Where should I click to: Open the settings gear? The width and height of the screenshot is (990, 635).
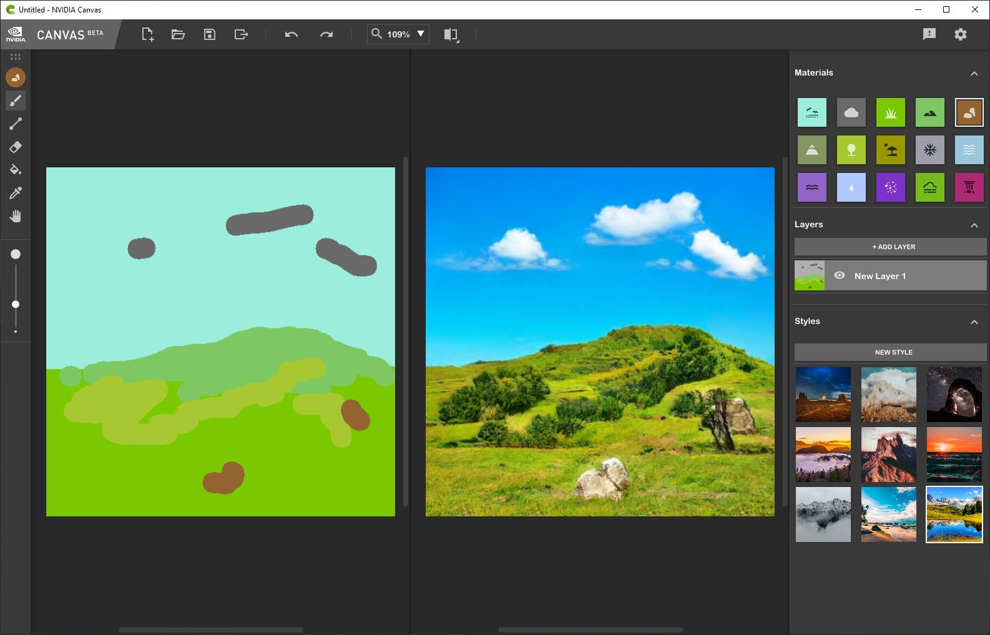961,34
